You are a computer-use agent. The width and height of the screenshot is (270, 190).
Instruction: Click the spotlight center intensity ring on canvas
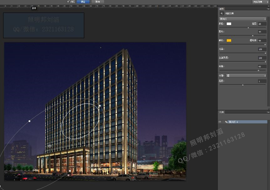pyautogui.click(x=50, y=146)
